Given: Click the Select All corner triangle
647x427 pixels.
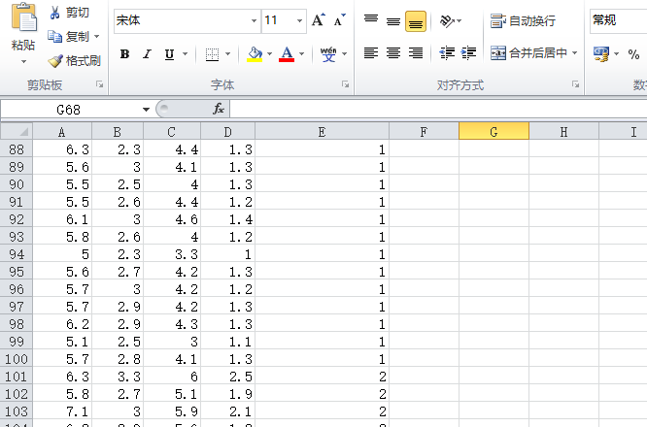Looking at the screenshot, I should coord(17,131).
